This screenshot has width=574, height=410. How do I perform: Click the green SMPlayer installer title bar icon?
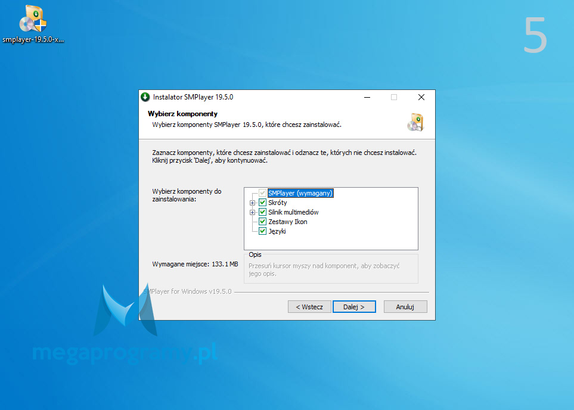tap(145, 97)
